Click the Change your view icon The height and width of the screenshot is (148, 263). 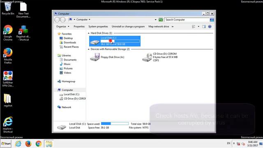[194, 26]
